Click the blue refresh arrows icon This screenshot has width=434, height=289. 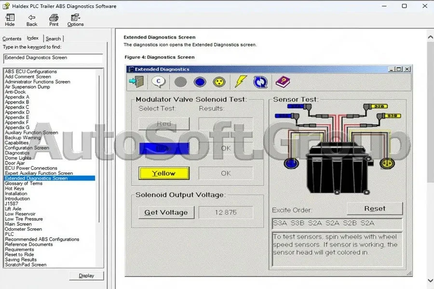point(260,82)
